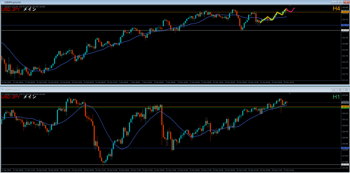Click the chart shift triangle on H4 chart
The height and width of the screenshot is (173, 350).
tap(290, 6)
